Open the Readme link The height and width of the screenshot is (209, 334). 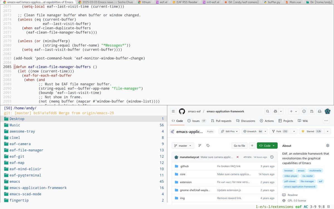290,195
